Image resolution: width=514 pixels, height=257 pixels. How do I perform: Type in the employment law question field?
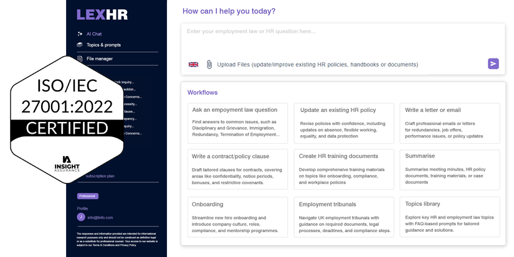(x=343, y=37)
